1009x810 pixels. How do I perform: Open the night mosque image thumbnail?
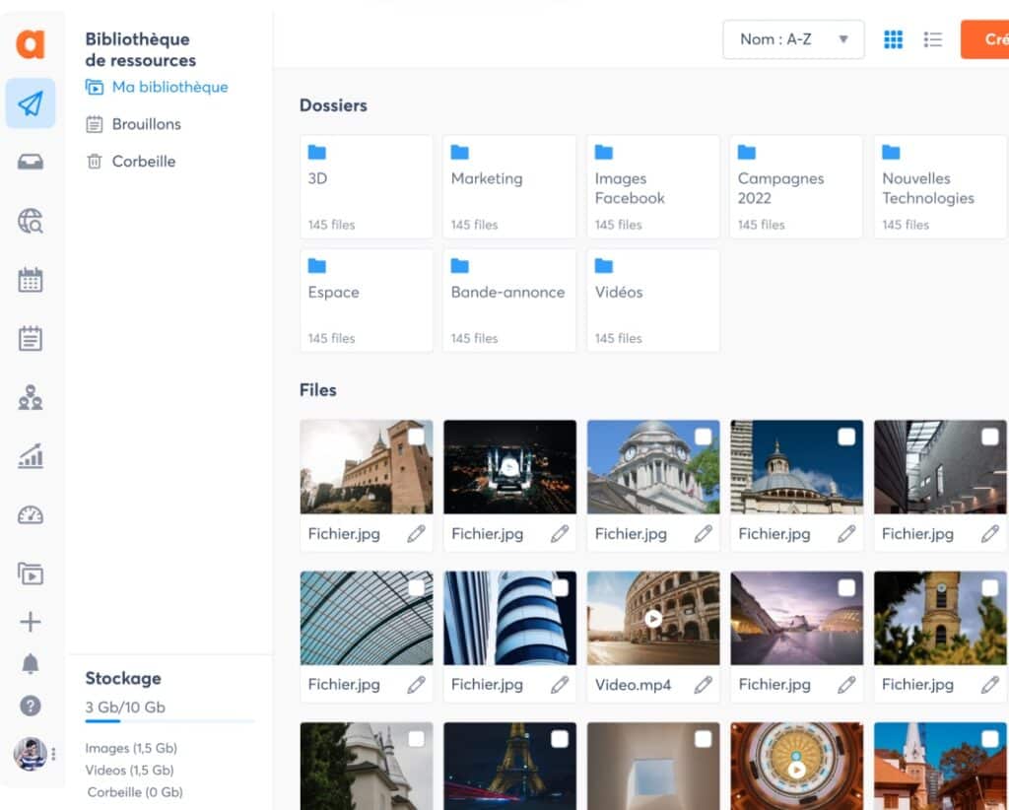point(509,467)
